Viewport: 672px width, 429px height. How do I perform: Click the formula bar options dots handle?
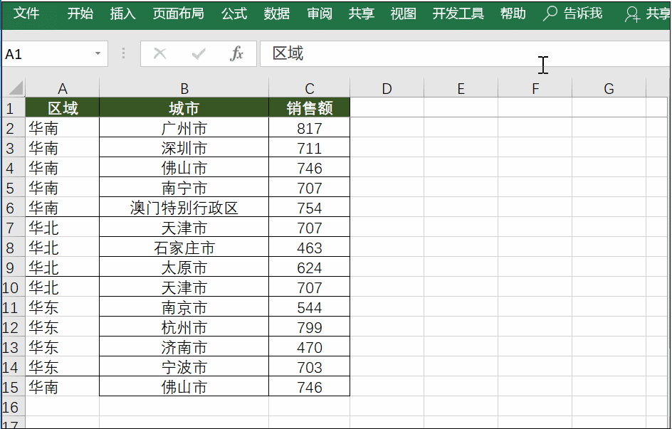tap(123, 53)
